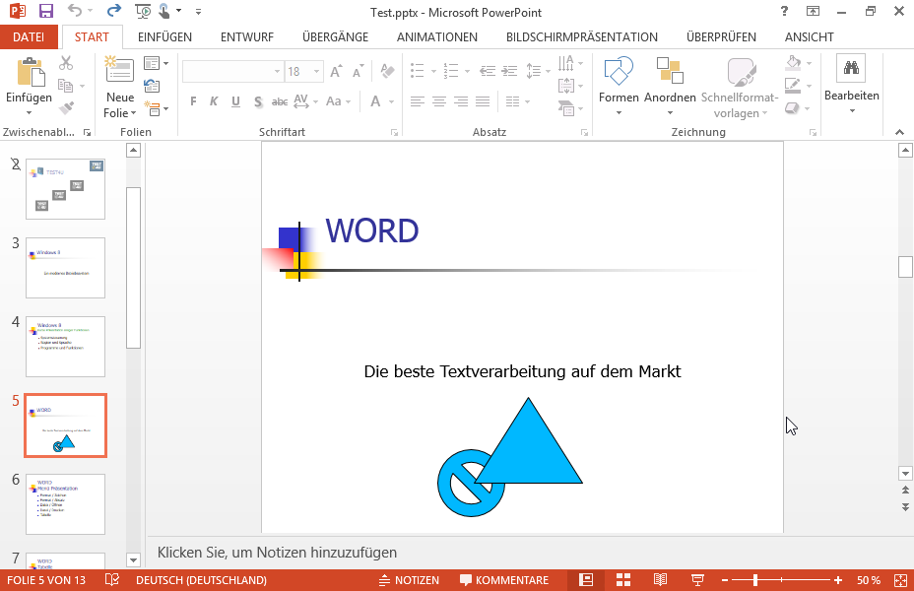Click the format painter brush icon
Viewport: 914px width, 591px height.
pyautogui.click(x=66, y=108)
